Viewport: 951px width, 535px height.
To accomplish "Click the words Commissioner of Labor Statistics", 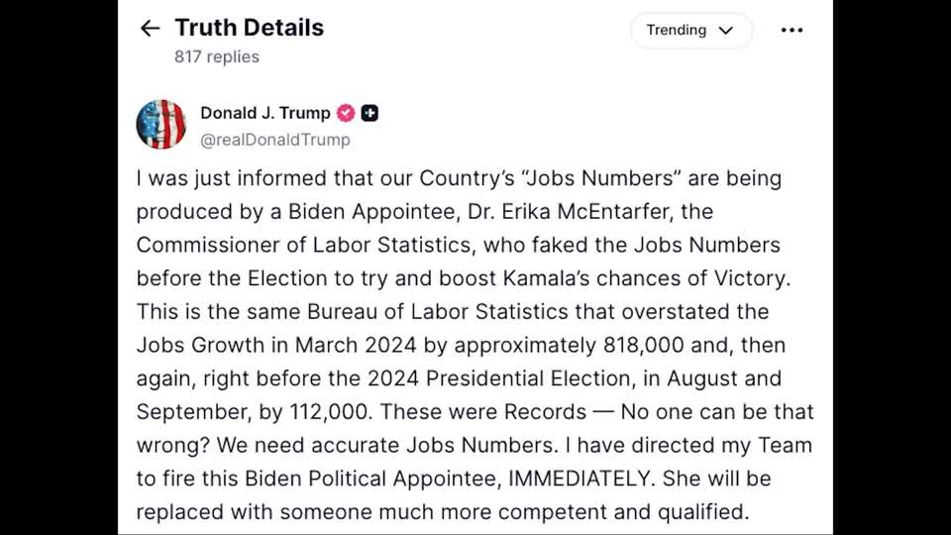I will [x=303, y=245].
